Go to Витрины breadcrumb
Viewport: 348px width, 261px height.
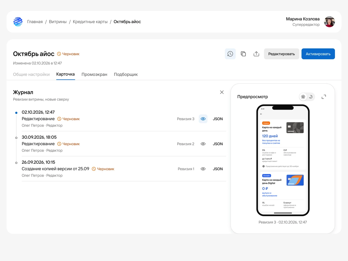tap(58, 22)
